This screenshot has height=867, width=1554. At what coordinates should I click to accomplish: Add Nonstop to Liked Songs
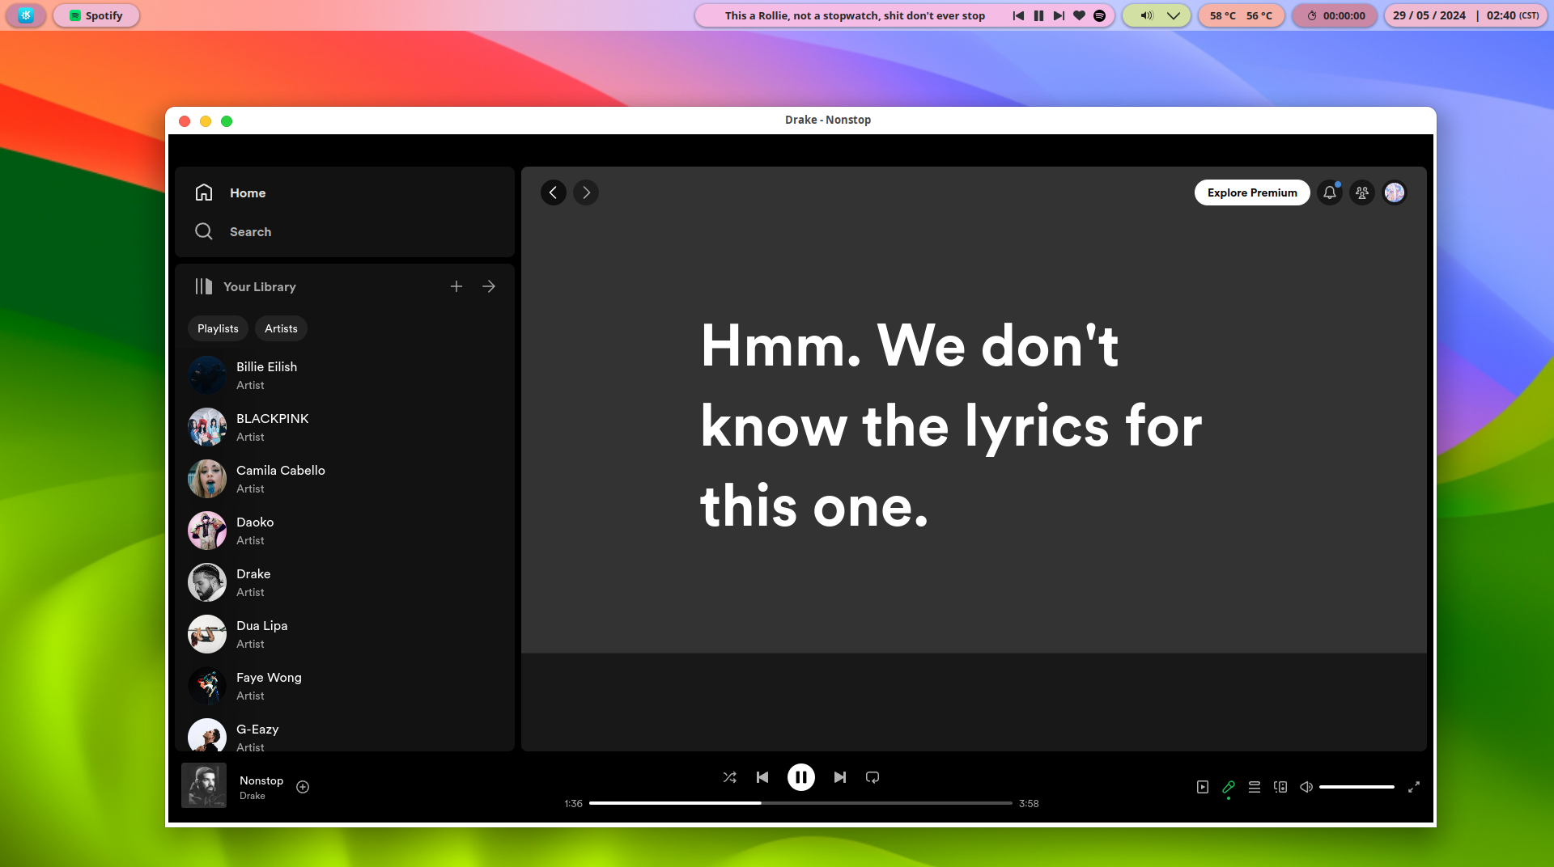pos(303,787)
